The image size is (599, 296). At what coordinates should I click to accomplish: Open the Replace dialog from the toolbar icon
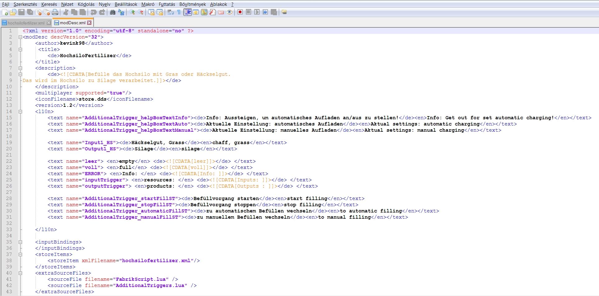click(x=121, y=12)
